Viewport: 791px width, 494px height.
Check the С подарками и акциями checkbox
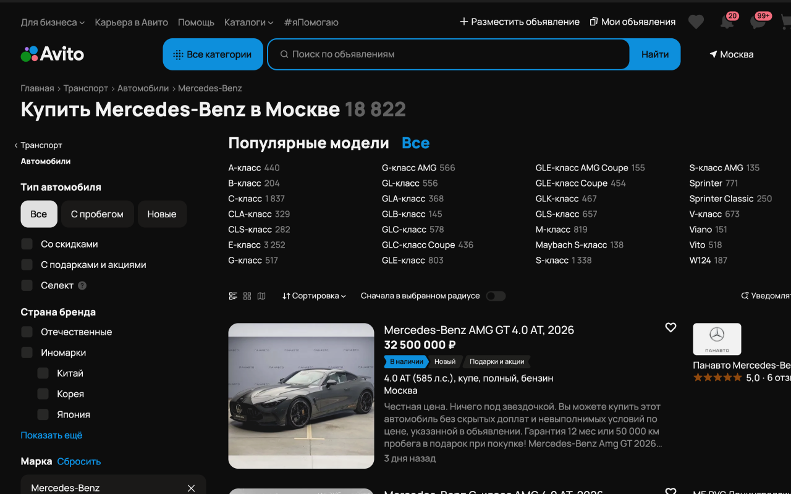click(27, 265)
